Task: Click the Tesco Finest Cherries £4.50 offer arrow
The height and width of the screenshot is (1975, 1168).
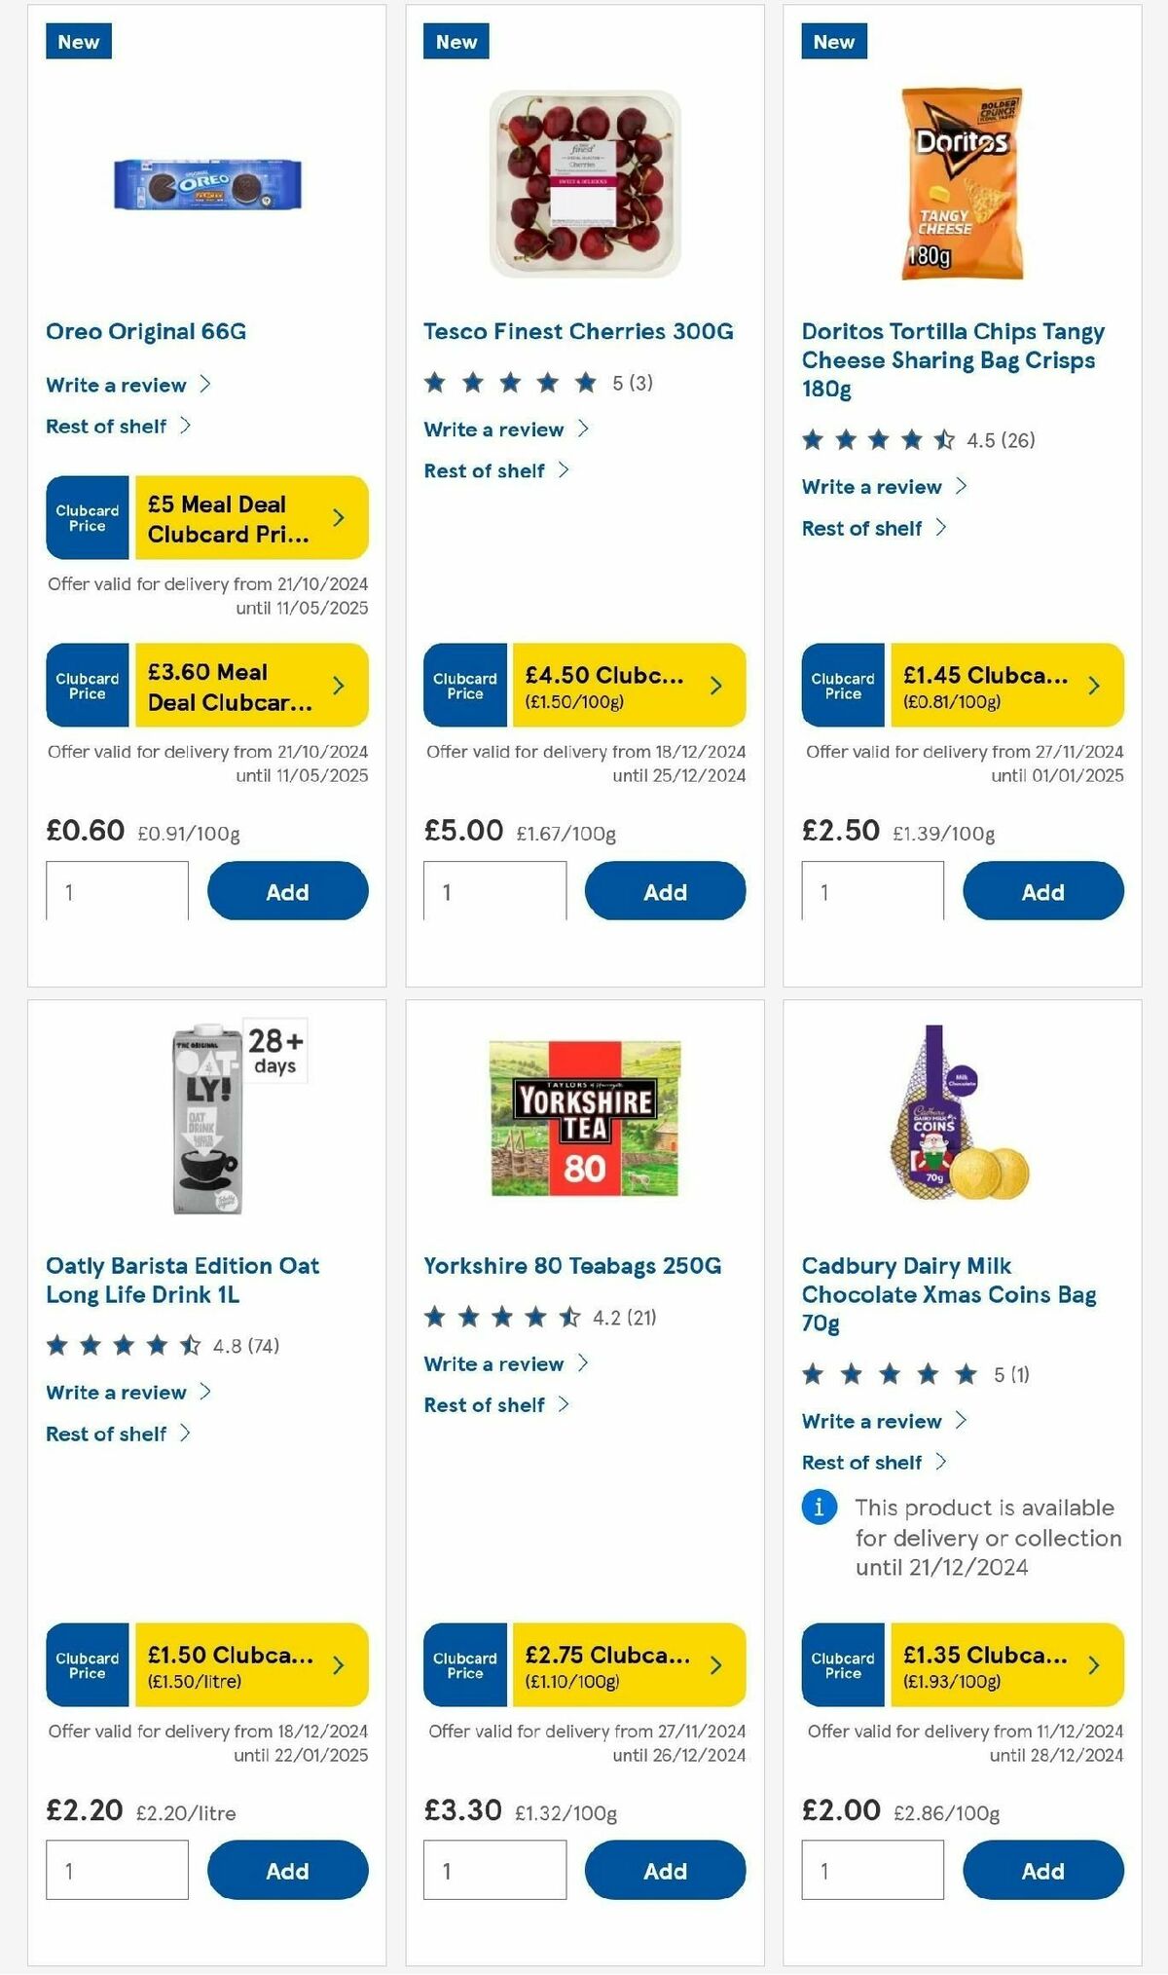Action: pyautogui.click(x=716, y=685)
